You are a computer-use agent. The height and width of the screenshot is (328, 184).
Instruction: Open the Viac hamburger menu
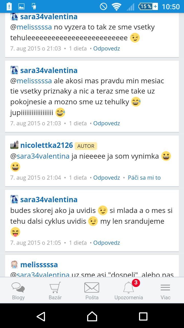tap(165, 288)
